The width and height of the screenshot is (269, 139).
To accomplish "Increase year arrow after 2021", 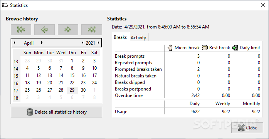I will point(99,42).
